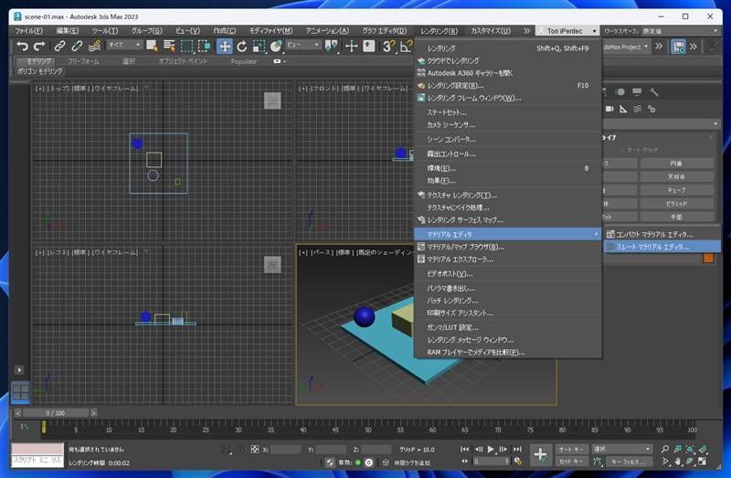Screen dimensions: 731x478
Task: Click the Undo arrow icon
Action: [x=22, y=47]
